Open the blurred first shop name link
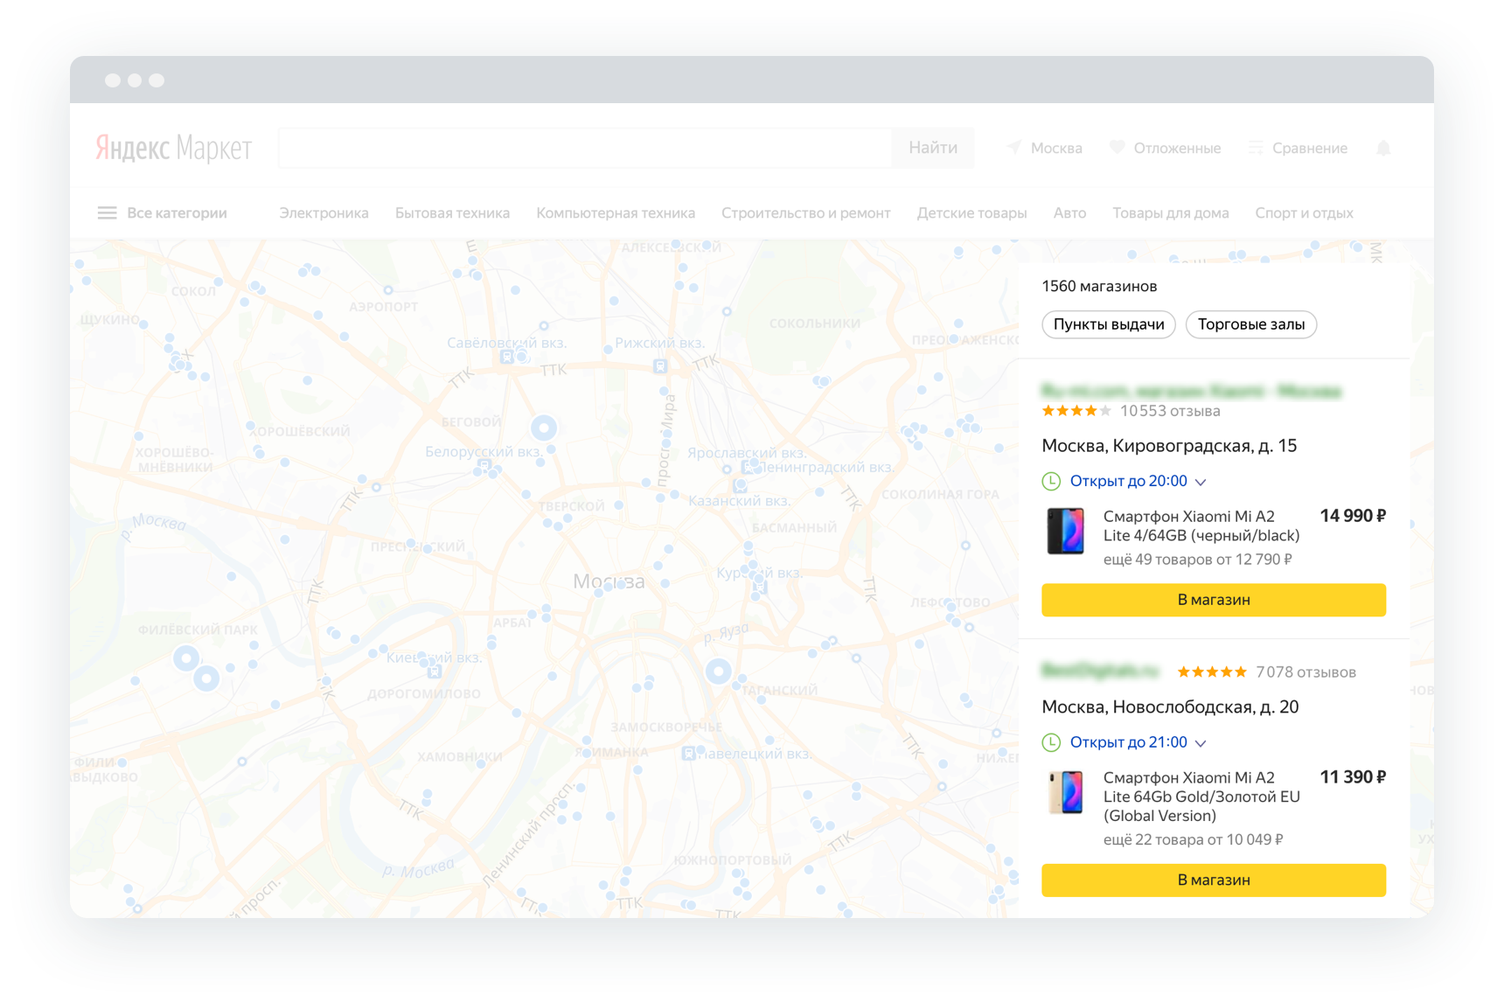The height and width of the screenshot is (1002, 1504). [1191, 391]
